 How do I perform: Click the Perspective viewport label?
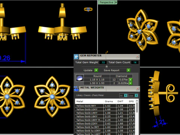point(106,2)
